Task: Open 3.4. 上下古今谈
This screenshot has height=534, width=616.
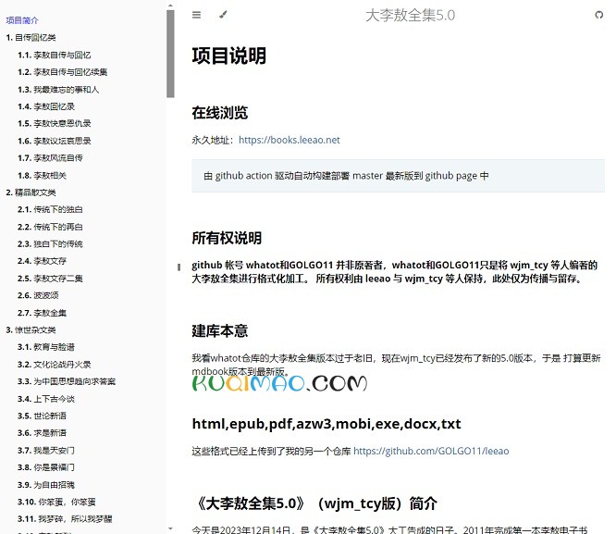Action: coord(46,399)
